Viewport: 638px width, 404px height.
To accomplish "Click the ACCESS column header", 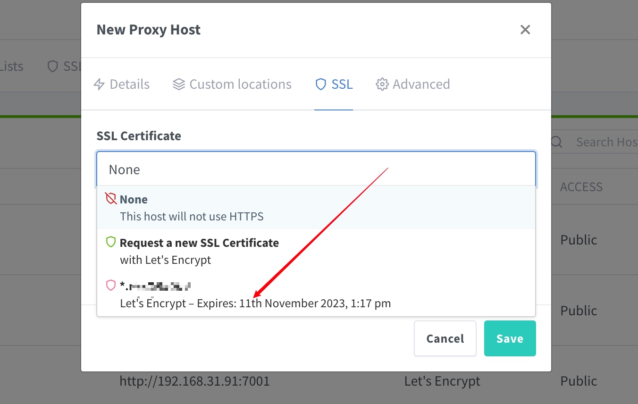I will [x=581, y=187].
